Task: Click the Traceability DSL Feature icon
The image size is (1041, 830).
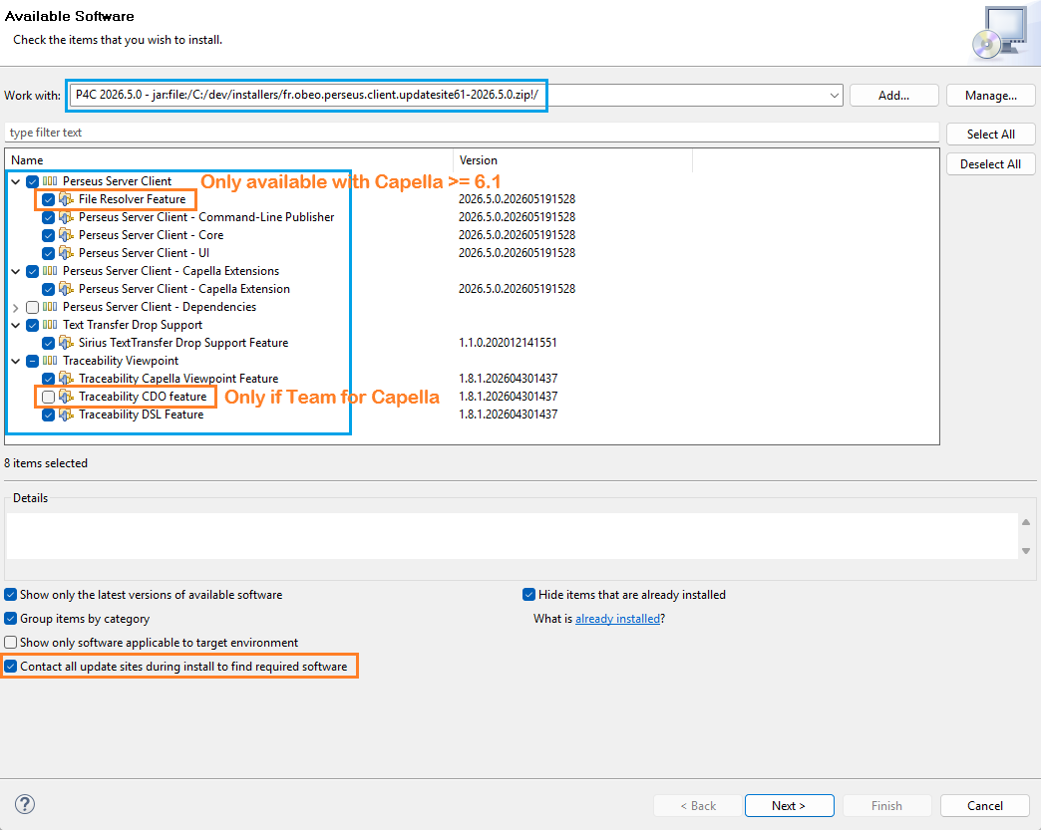Action: coord(66,415)
